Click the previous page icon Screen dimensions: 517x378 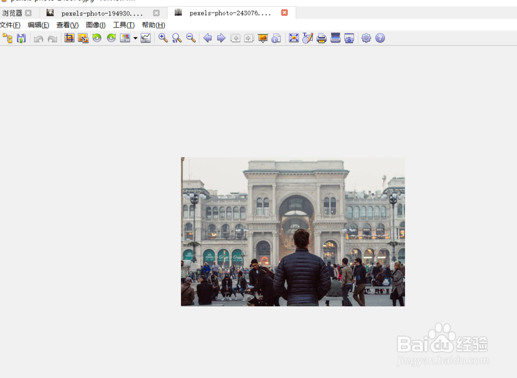pos(235,38)
